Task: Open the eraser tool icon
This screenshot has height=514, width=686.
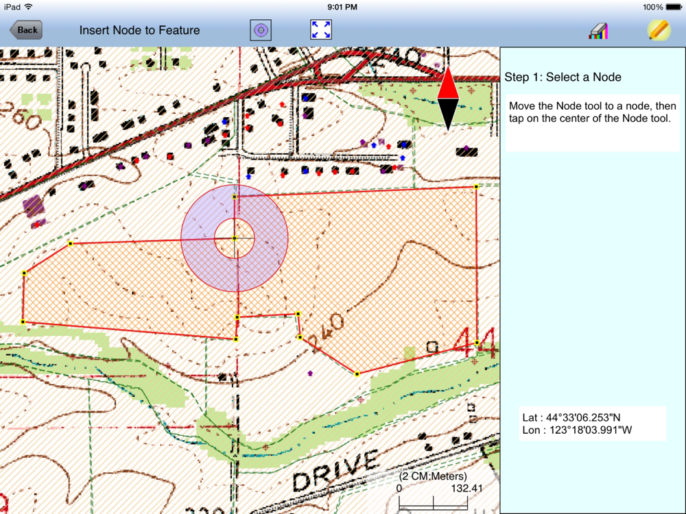Action: 598,31
